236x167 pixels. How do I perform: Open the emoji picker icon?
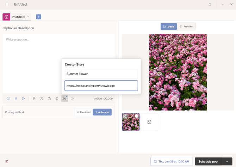pyautogui.click(x=8, y=99)
